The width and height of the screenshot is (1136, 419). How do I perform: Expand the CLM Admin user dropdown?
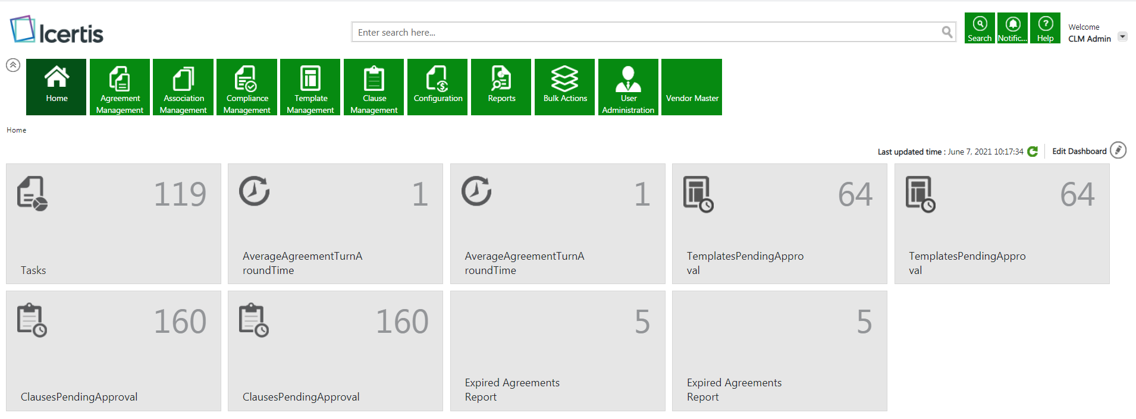[x=1122, y=37]
